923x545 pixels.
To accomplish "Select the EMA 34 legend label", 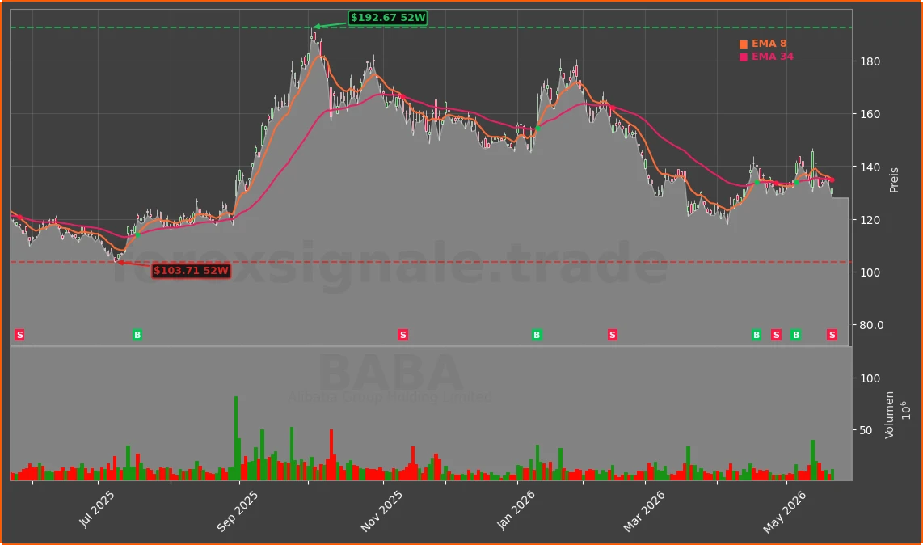I will pyautogui.click(x=773, y=57).
